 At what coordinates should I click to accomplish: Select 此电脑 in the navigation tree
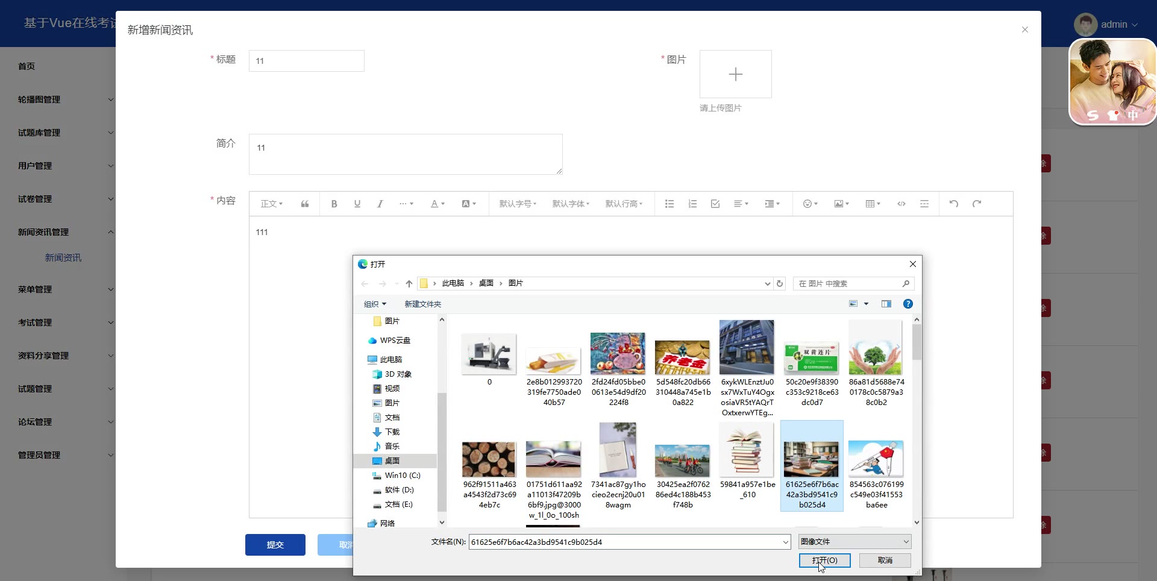[390, 359]
